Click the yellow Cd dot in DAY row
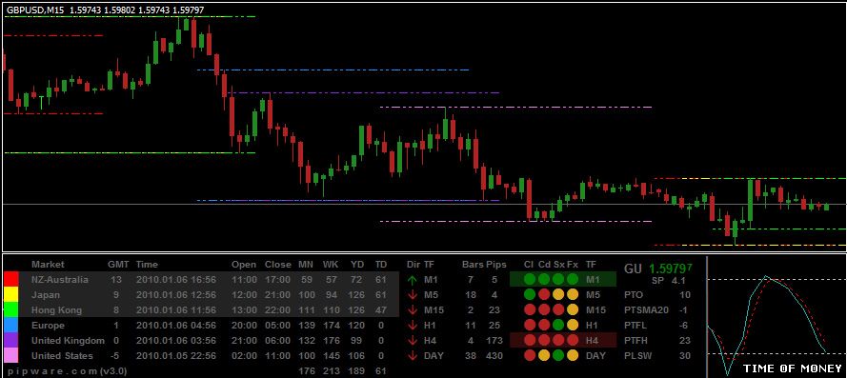 pyautogui.click(x=544, y=356)
